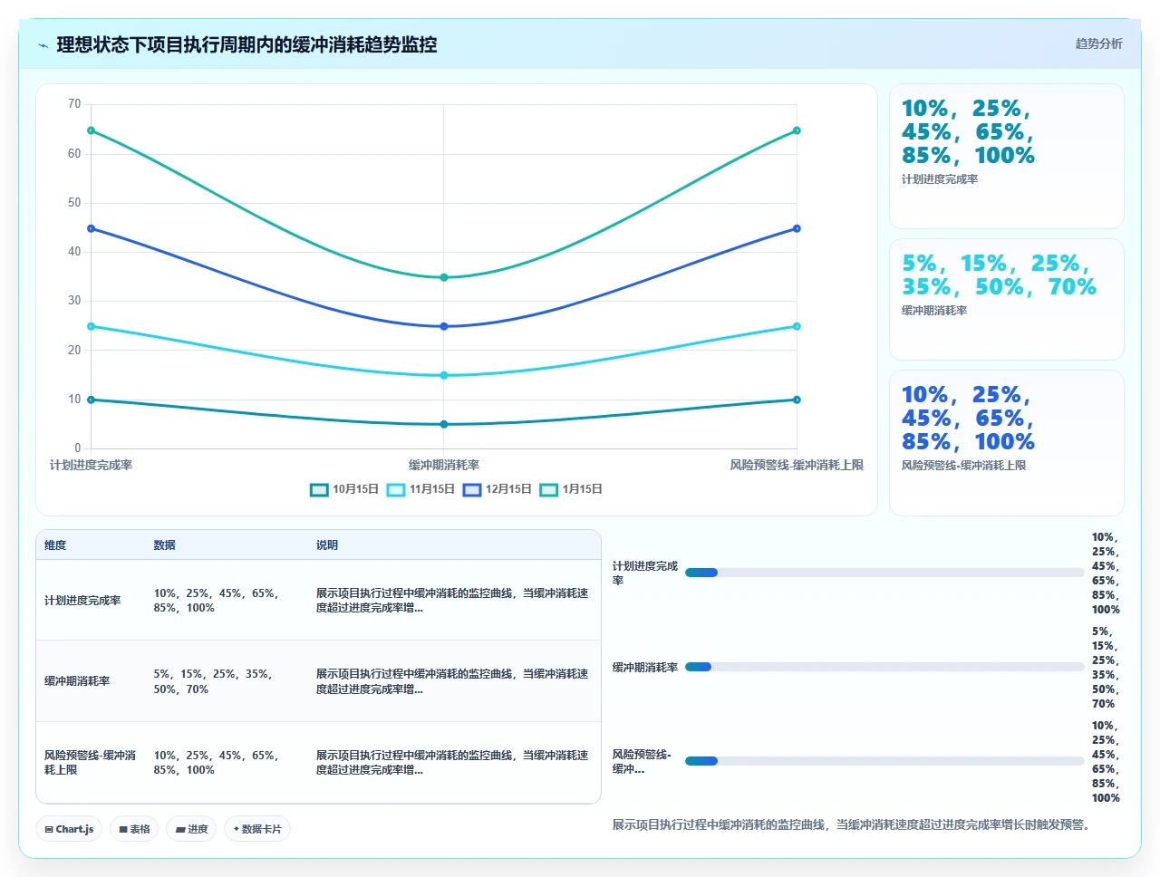Click the 表格 tag chip
The image size is (1160, 877).
[x=134, y=829]
